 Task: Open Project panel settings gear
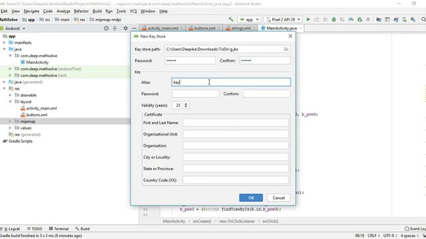click(126, 28)
